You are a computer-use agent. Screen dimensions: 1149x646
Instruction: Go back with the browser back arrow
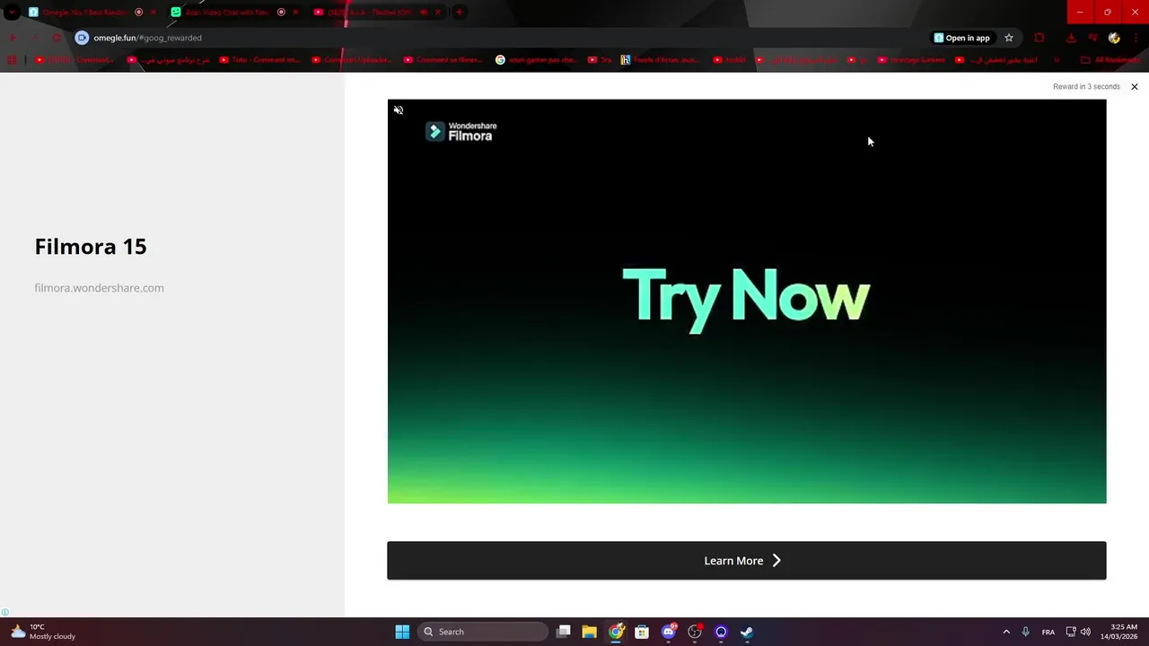coord(12,38)
